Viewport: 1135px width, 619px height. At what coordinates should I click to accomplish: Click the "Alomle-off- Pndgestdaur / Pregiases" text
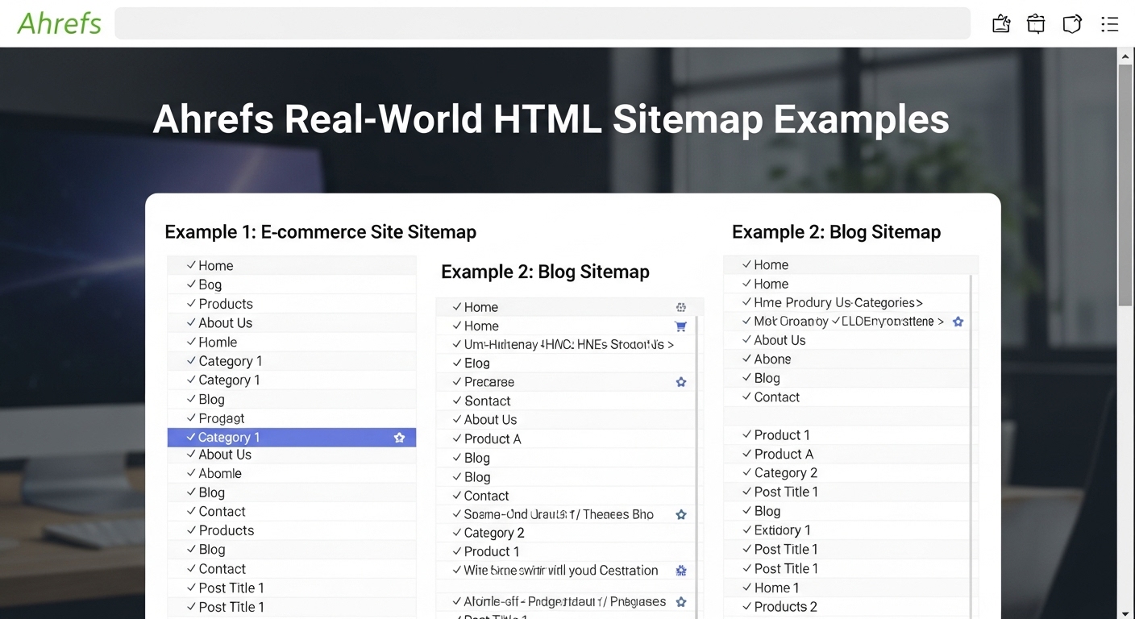click(565, 602)
